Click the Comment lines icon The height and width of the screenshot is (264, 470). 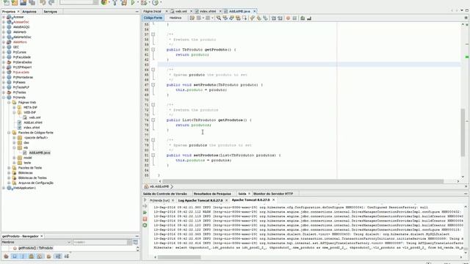pyautogui.click(x=303, y=18)
